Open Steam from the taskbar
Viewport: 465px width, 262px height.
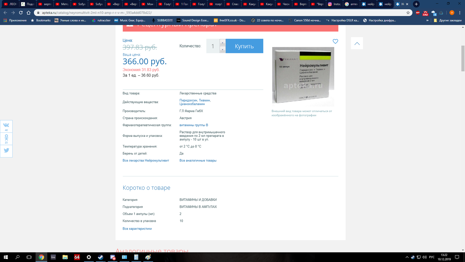click(101, 257)
